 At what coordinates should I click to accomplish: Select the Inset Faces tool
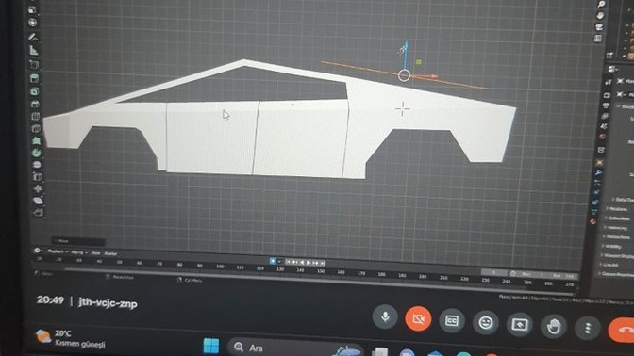35,91
